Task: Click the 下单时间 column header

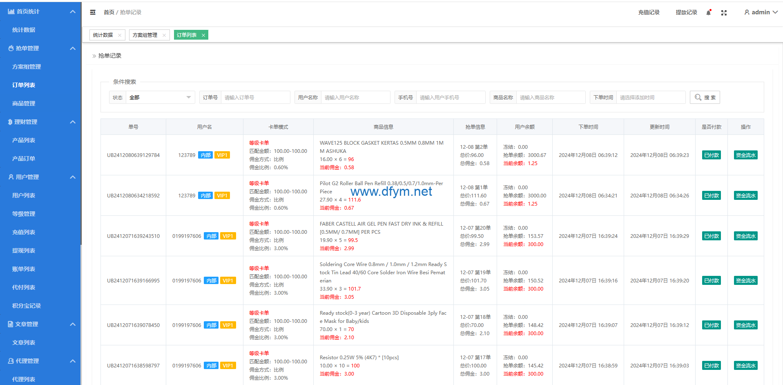Action: (588, 127)
